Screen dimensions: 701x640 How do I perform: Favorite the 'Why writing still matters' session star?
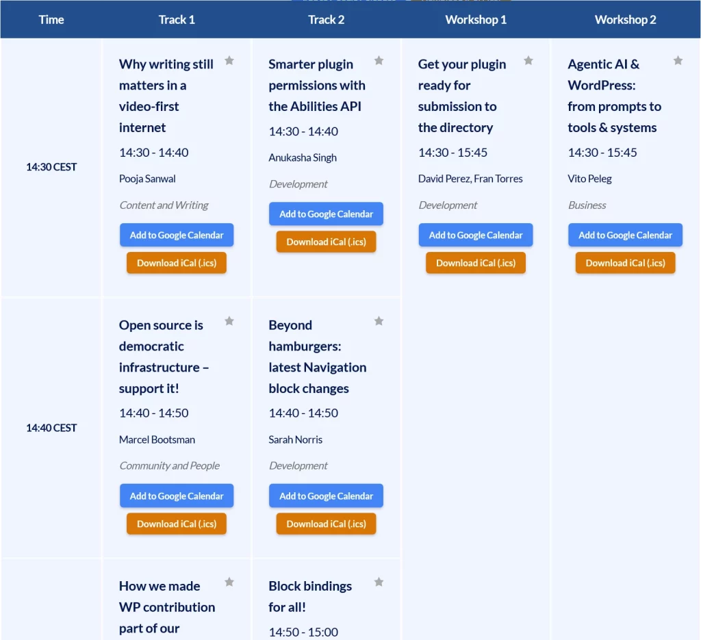[229, 61]
